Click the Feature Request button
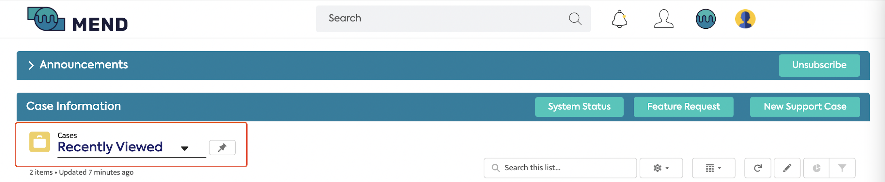Viewport: 885px width, 182px height. coord(683,107)
